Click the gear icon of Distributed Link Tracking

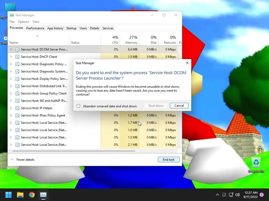point(17,86)
